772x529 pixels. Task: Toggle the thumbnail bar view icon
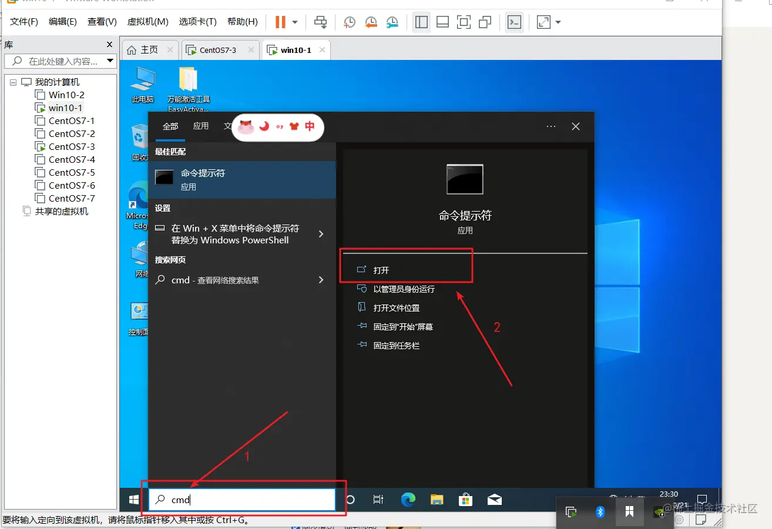(x=443, y=22)
